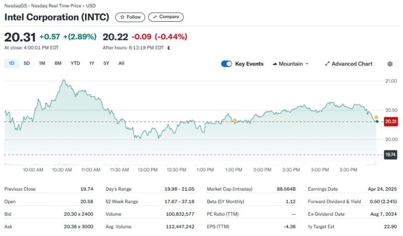Select the 6M range tab
This screenshot has width=403, height=236.
(x=58, y=64)
